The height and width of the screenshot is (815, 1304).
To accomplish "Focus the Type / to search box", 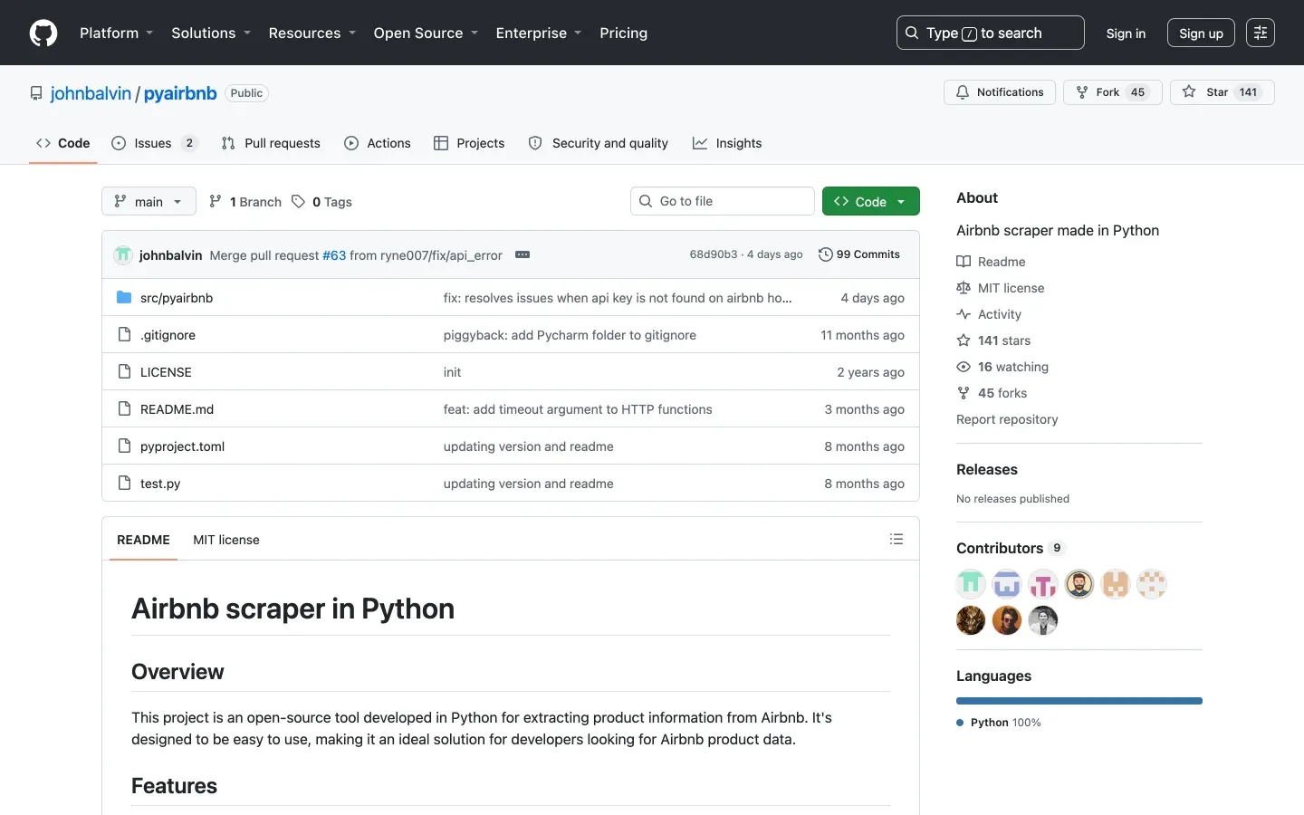I will pos(990,33).
